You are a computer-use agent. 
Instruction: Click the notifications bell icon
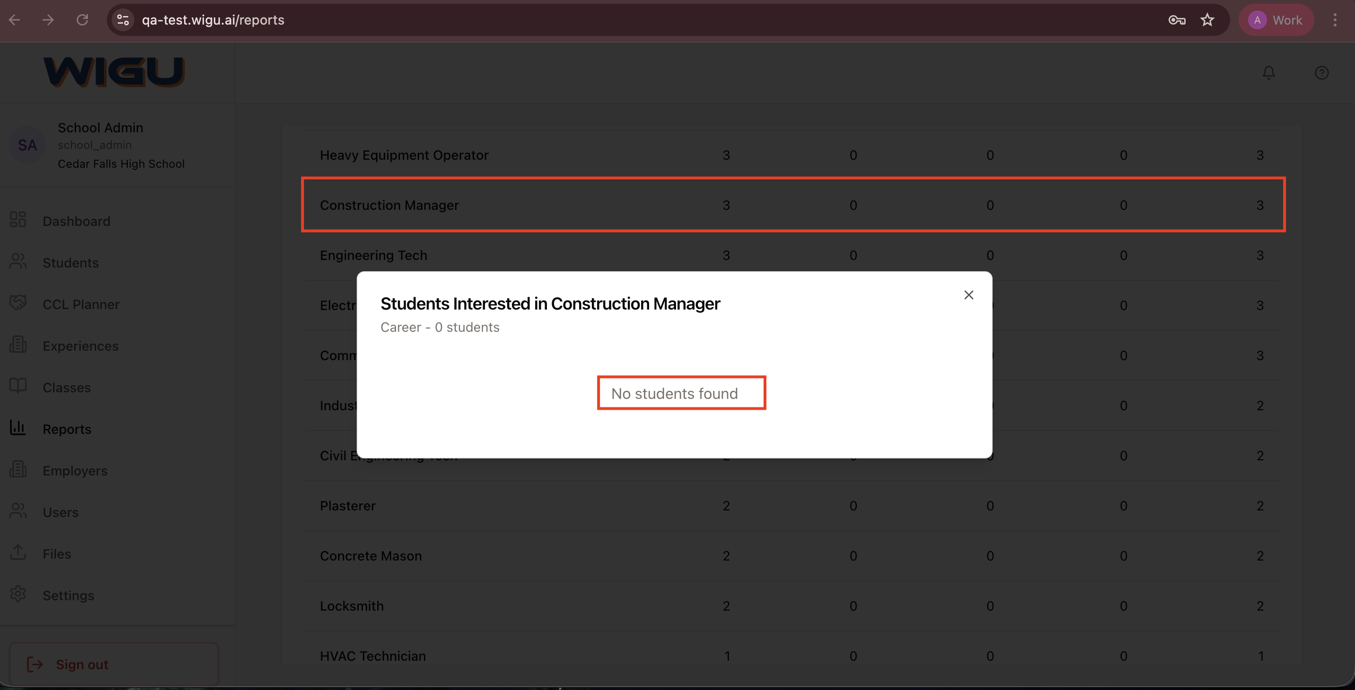click(x=1268, y=72)
